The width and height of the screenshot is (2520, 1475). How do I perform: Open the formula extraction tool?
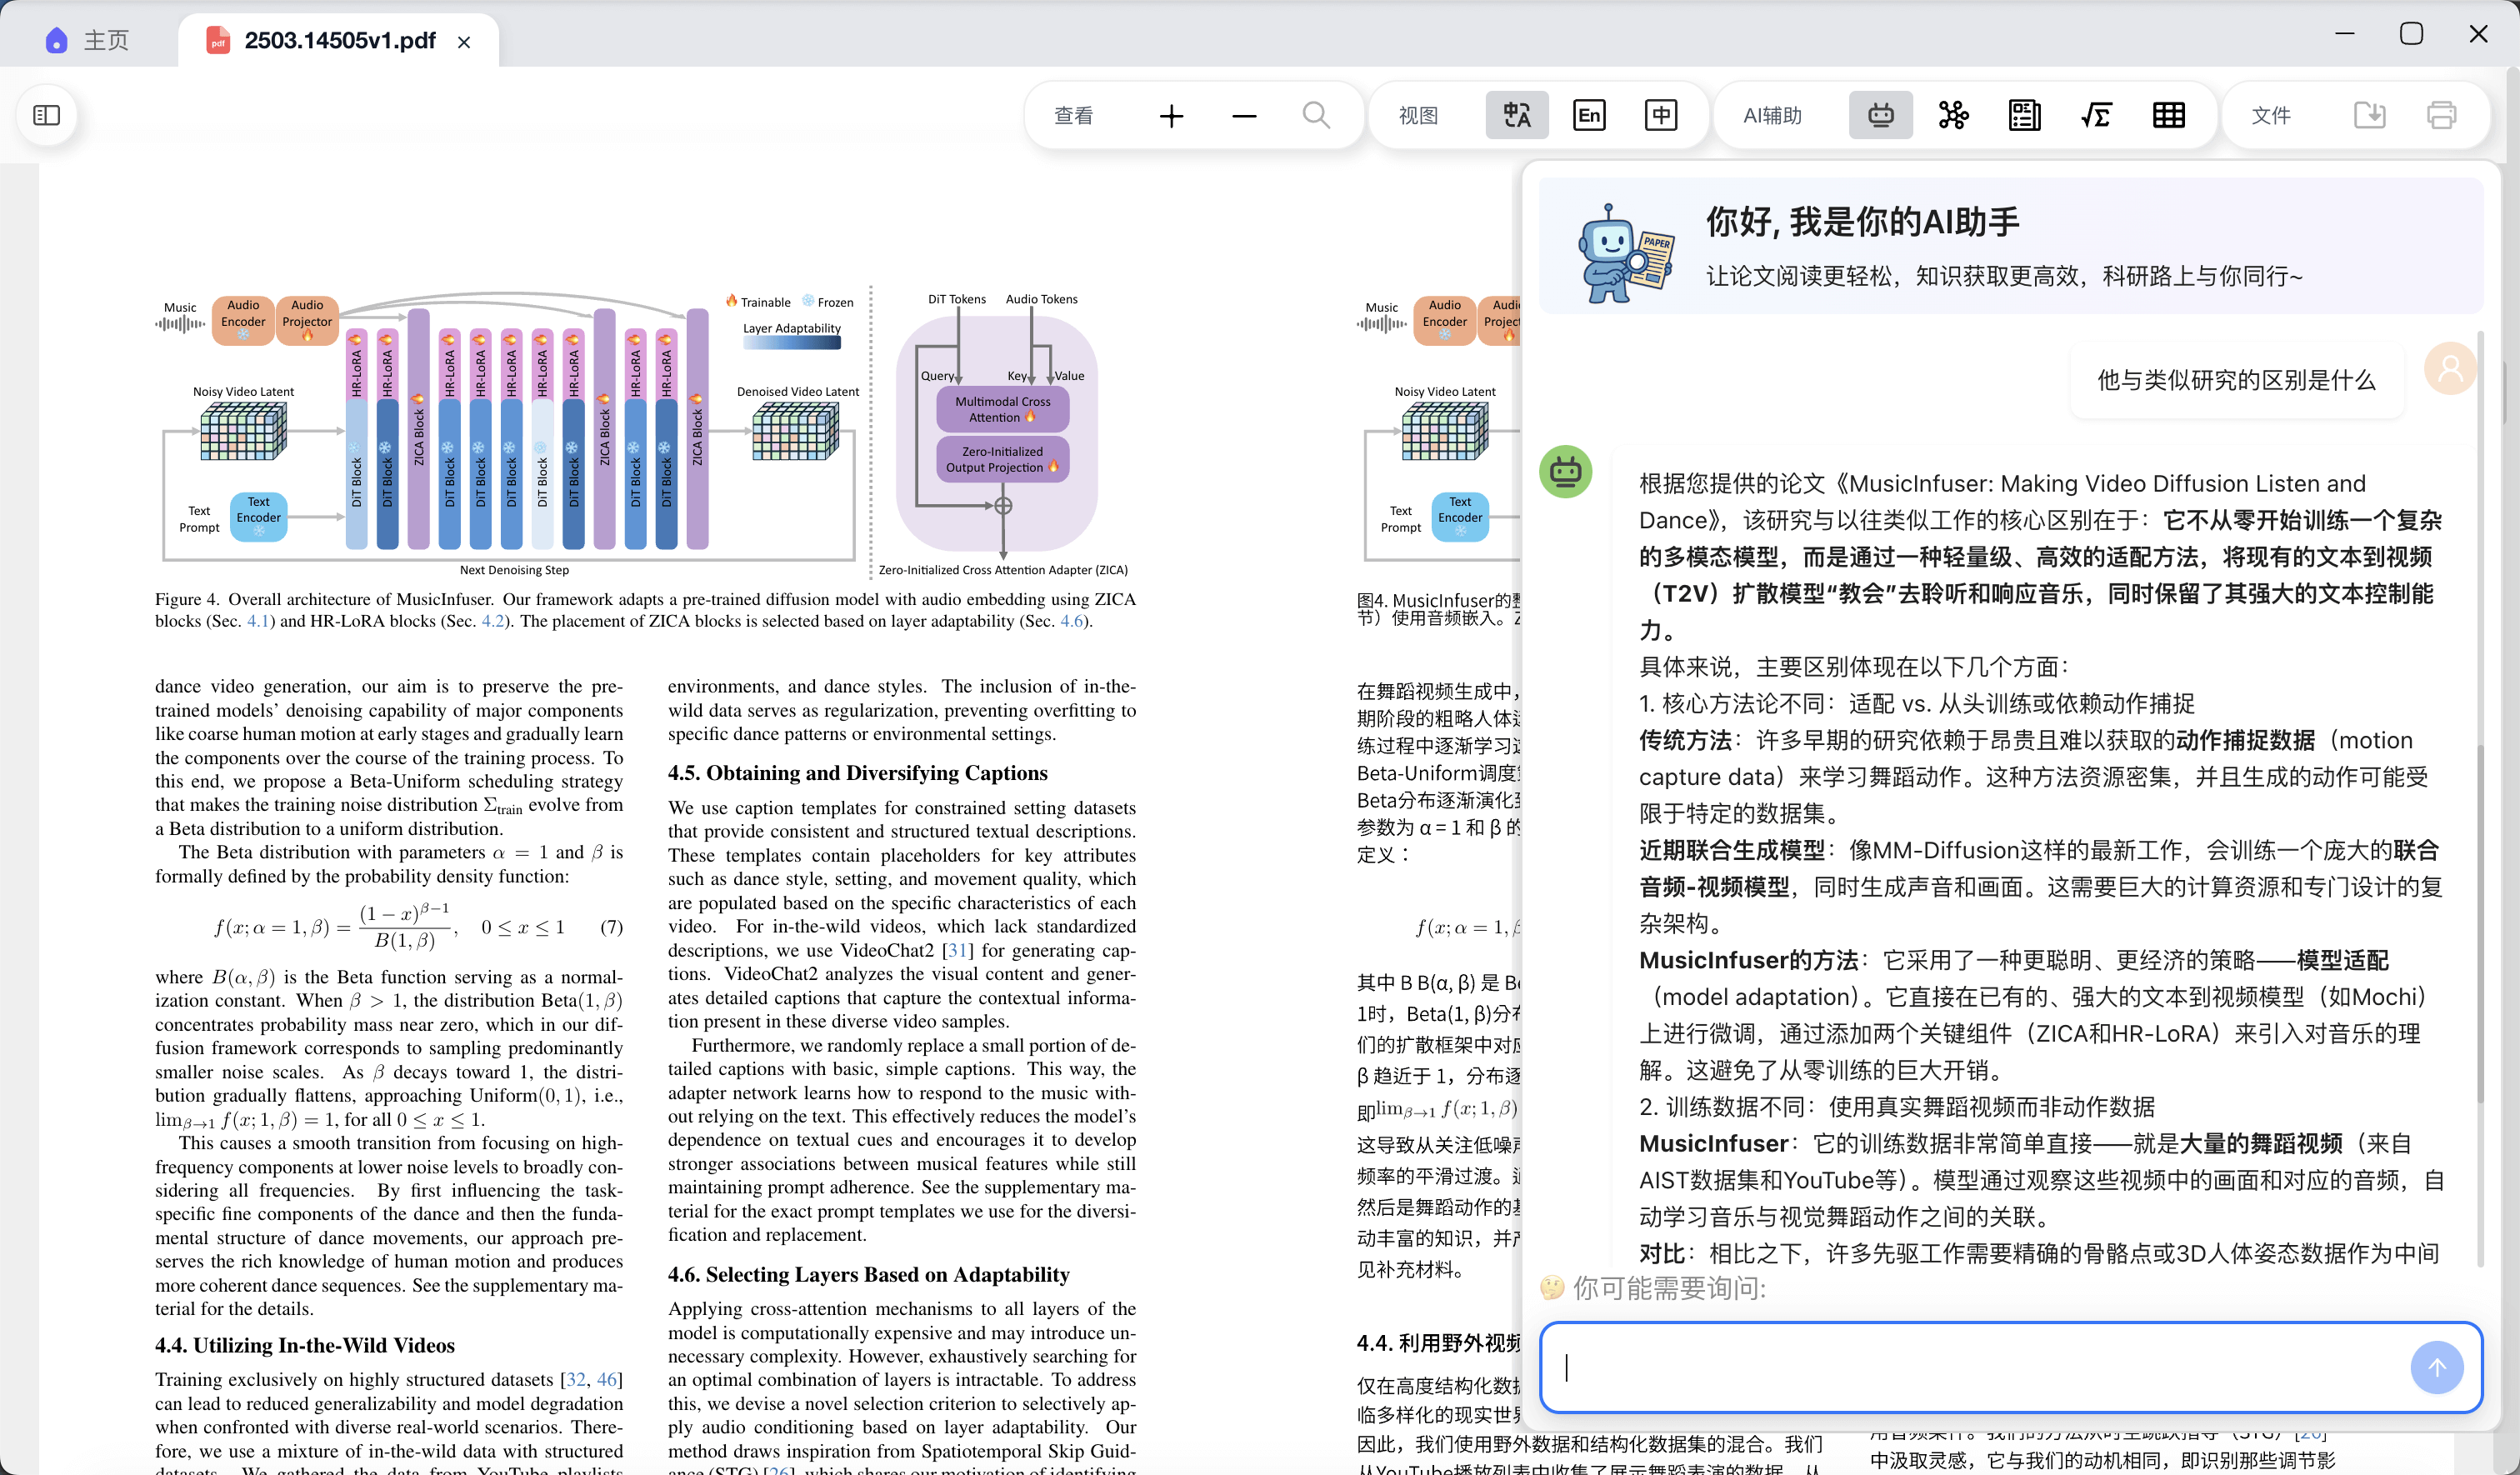coord(2097,116)
